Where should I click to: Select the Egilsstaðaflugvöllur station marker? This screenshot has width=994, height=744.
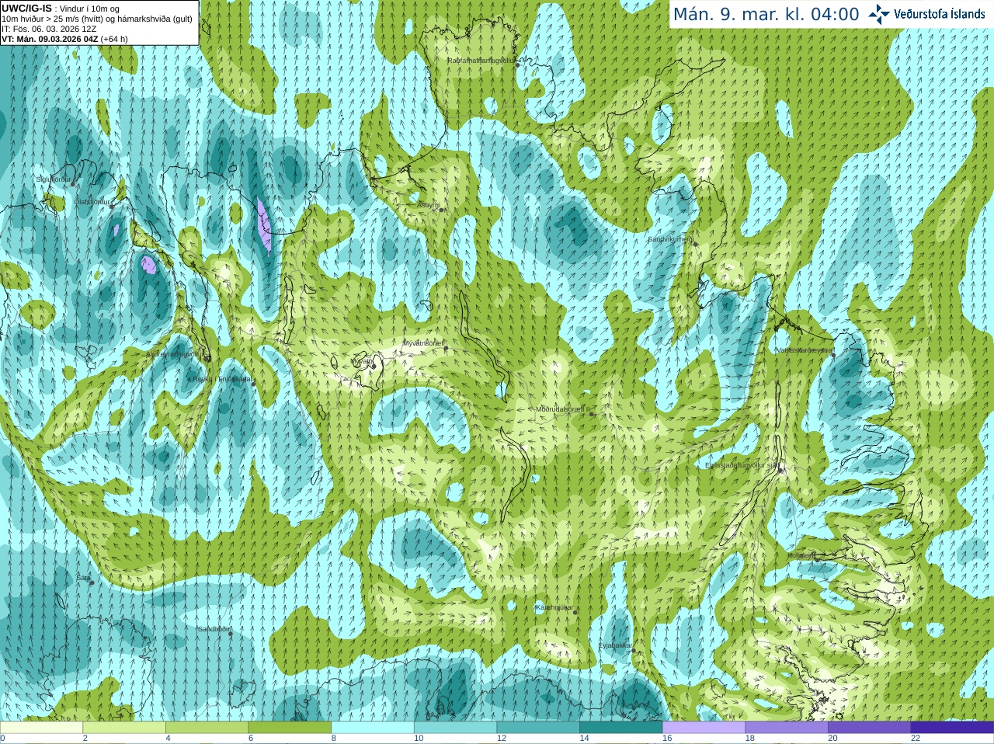pyautogui.click(x=780, y=470)
